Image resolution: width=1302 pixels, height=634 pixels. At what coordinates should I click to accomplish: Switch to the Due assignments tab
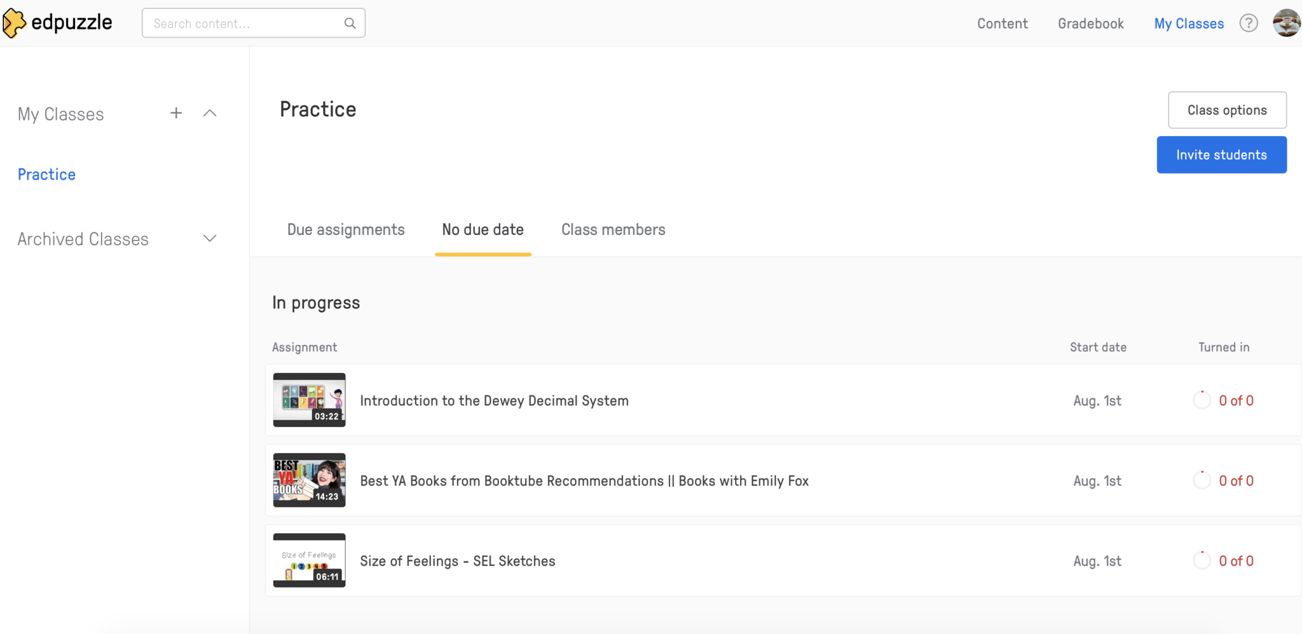[x=346, y=230]
